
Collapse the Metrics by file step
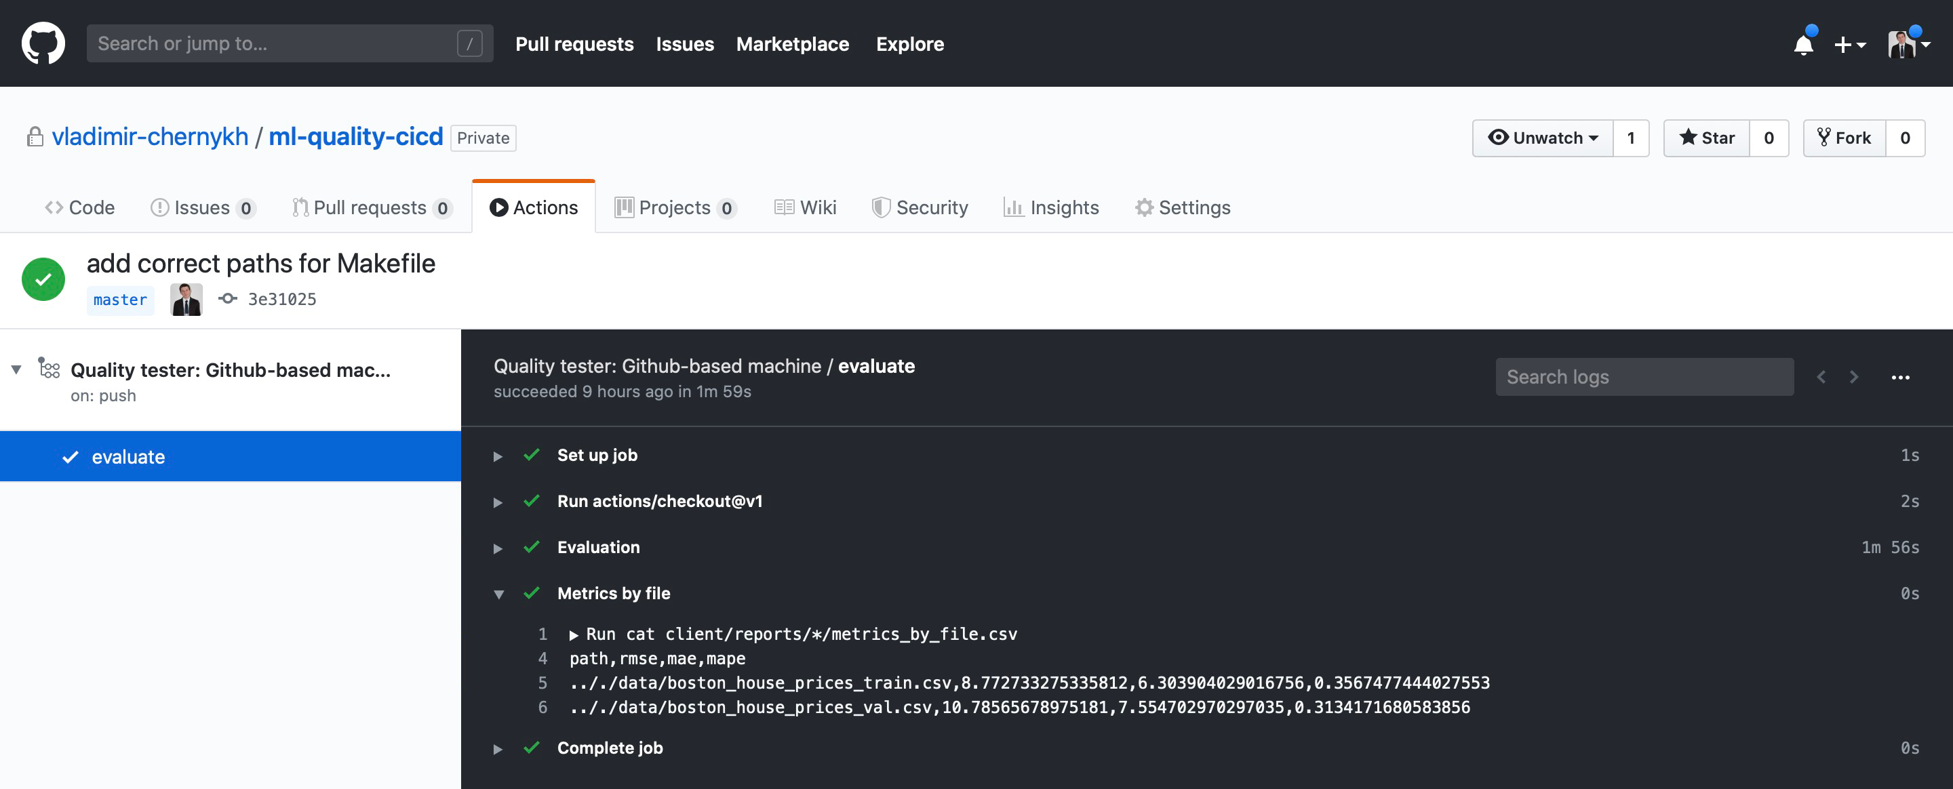[498, 594]
